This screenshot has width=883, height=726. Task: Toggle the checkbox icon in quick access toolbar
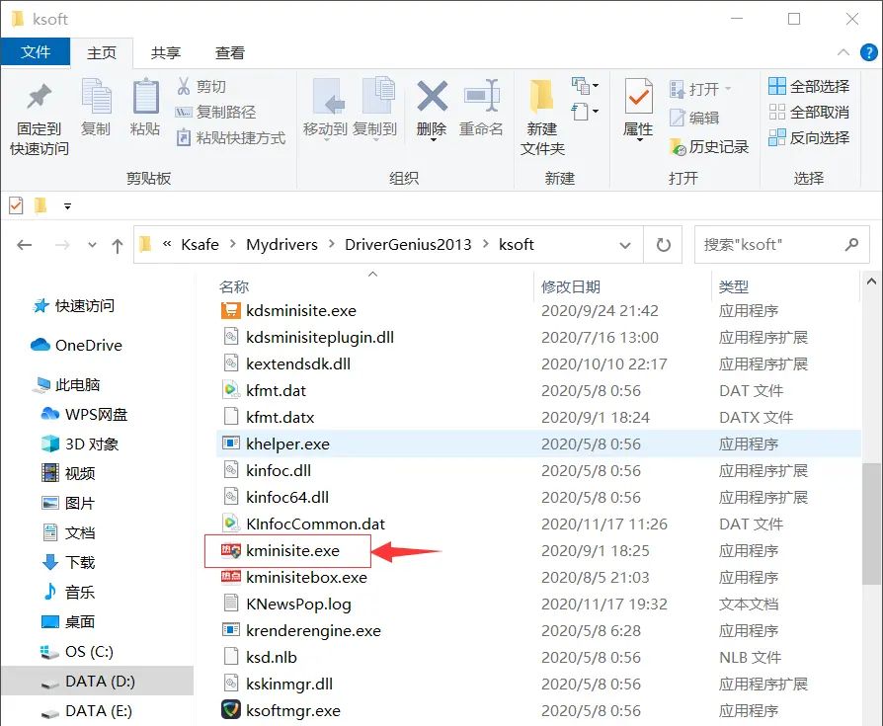point(16,205)
